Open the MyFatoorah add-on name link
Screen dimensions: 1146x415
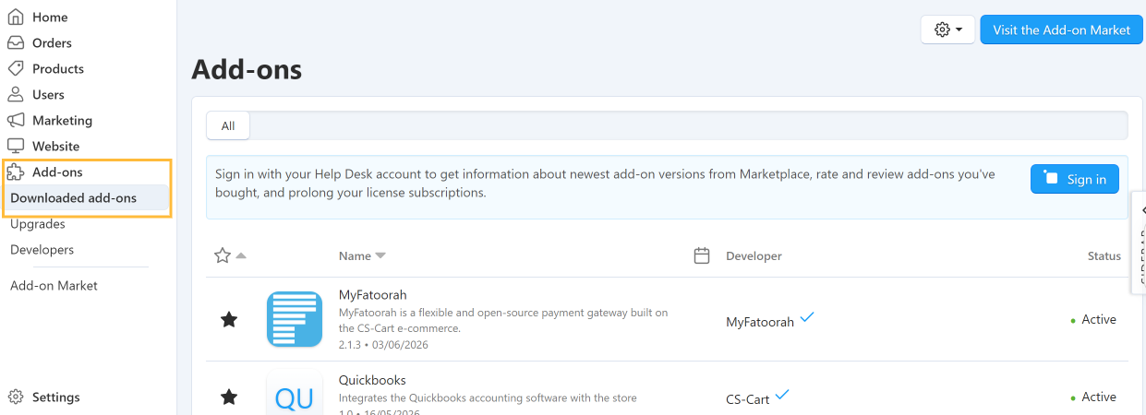tap(373, 295)
